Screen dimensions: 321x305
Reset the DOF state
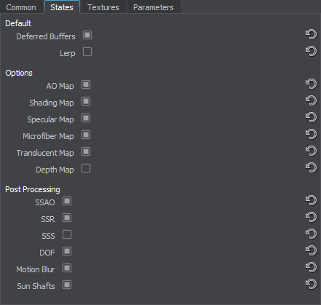311,250
